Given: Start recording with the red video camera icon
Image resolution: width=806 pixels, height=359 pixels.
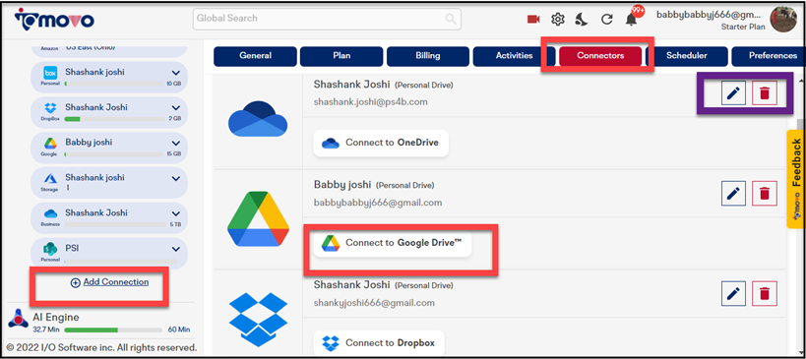Looking at the screenshot, I should pyautogui.click(x=533, y=20).
